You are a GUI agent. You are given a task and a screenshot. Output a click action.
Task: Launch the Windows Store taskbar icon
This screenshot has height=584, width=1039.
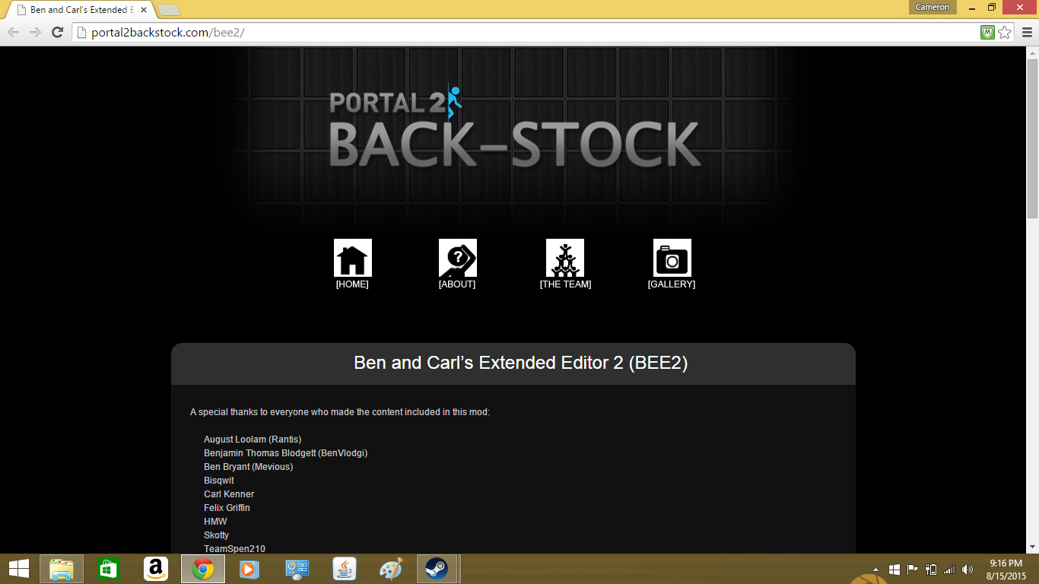click(109, 569)
